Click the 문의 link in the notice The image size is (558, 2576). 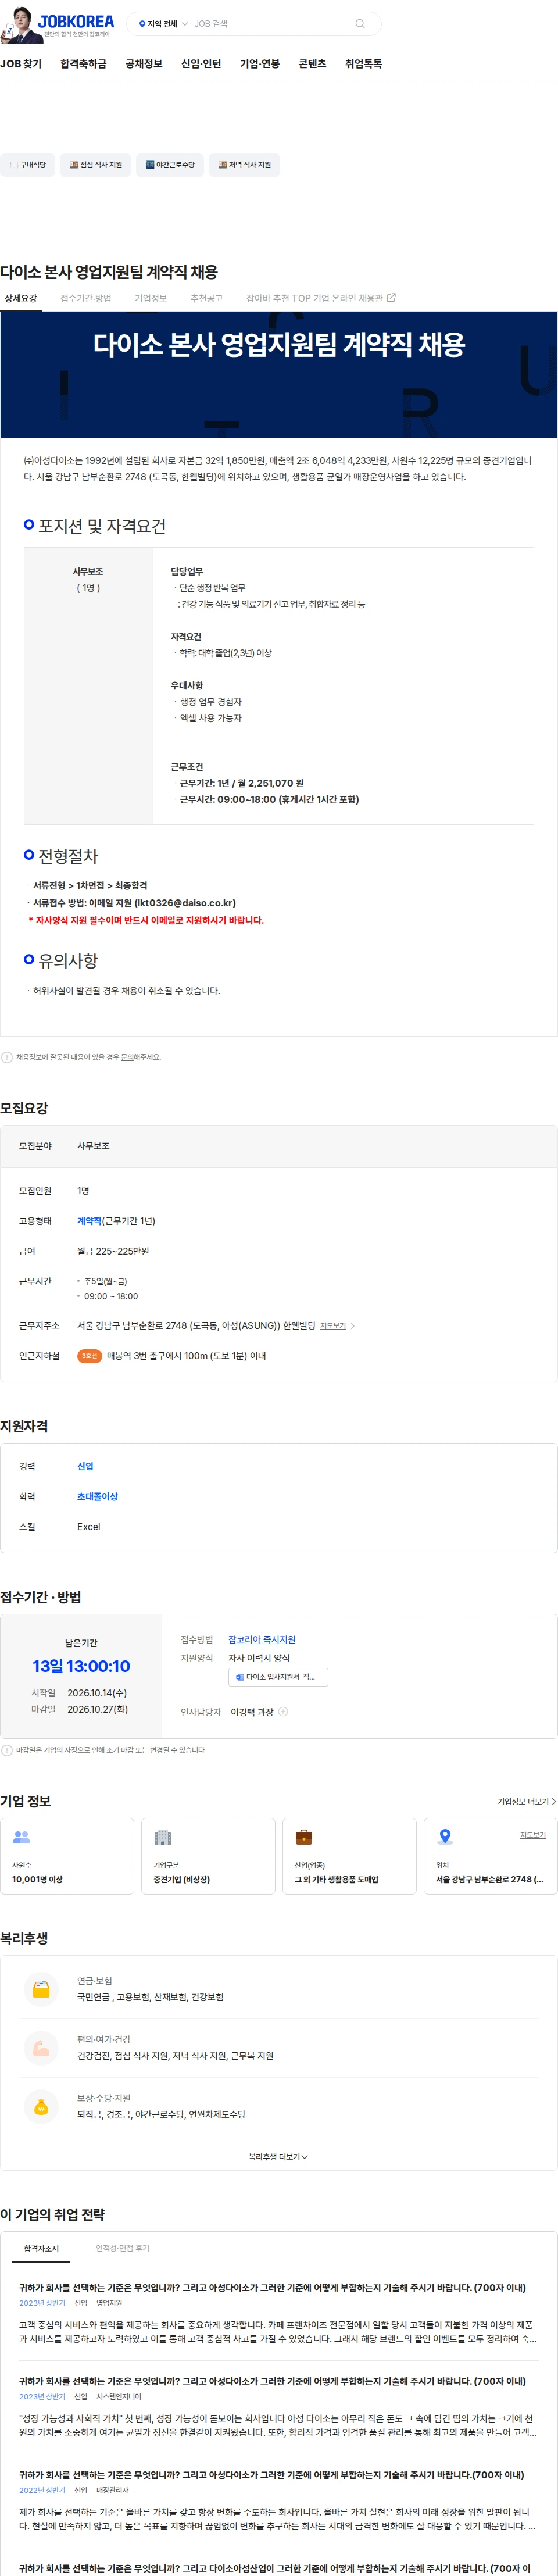[x=127, y=1058]
